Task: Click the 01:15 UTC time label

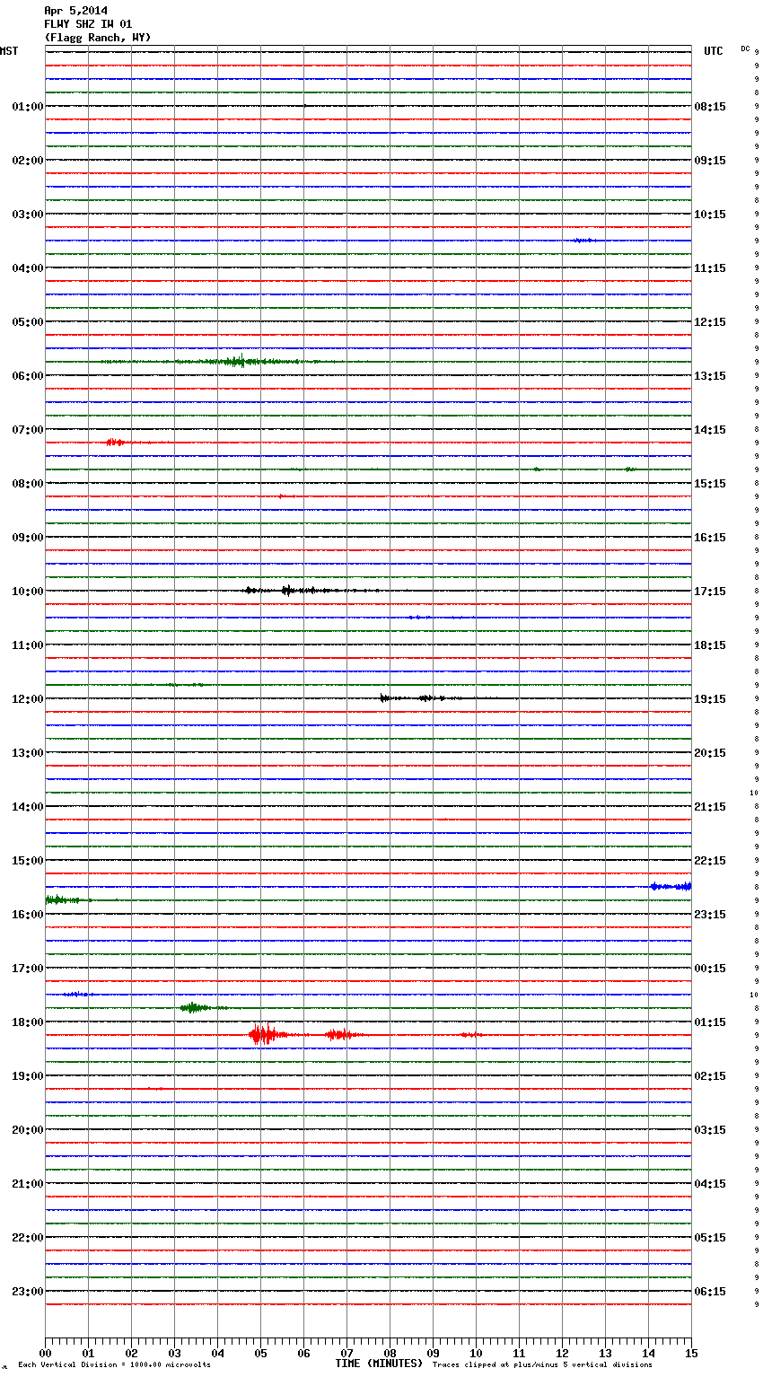Action: (x=710, y=1022)
